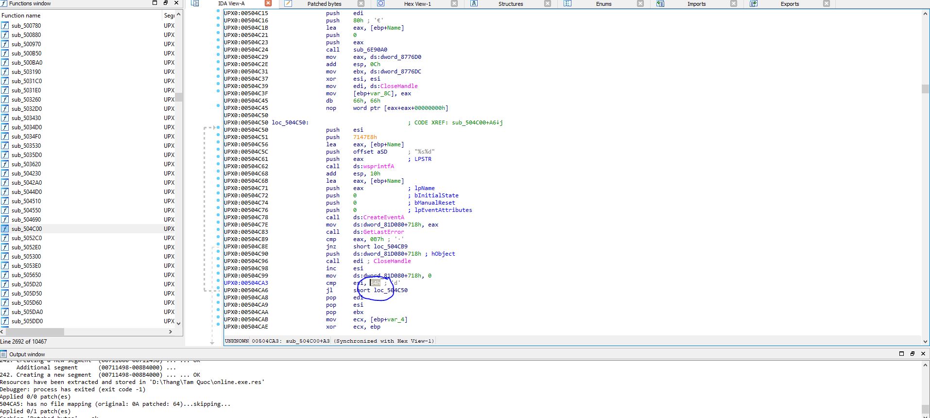
Task: Switch to the Patched bytes tab
Action: (324, 3)
